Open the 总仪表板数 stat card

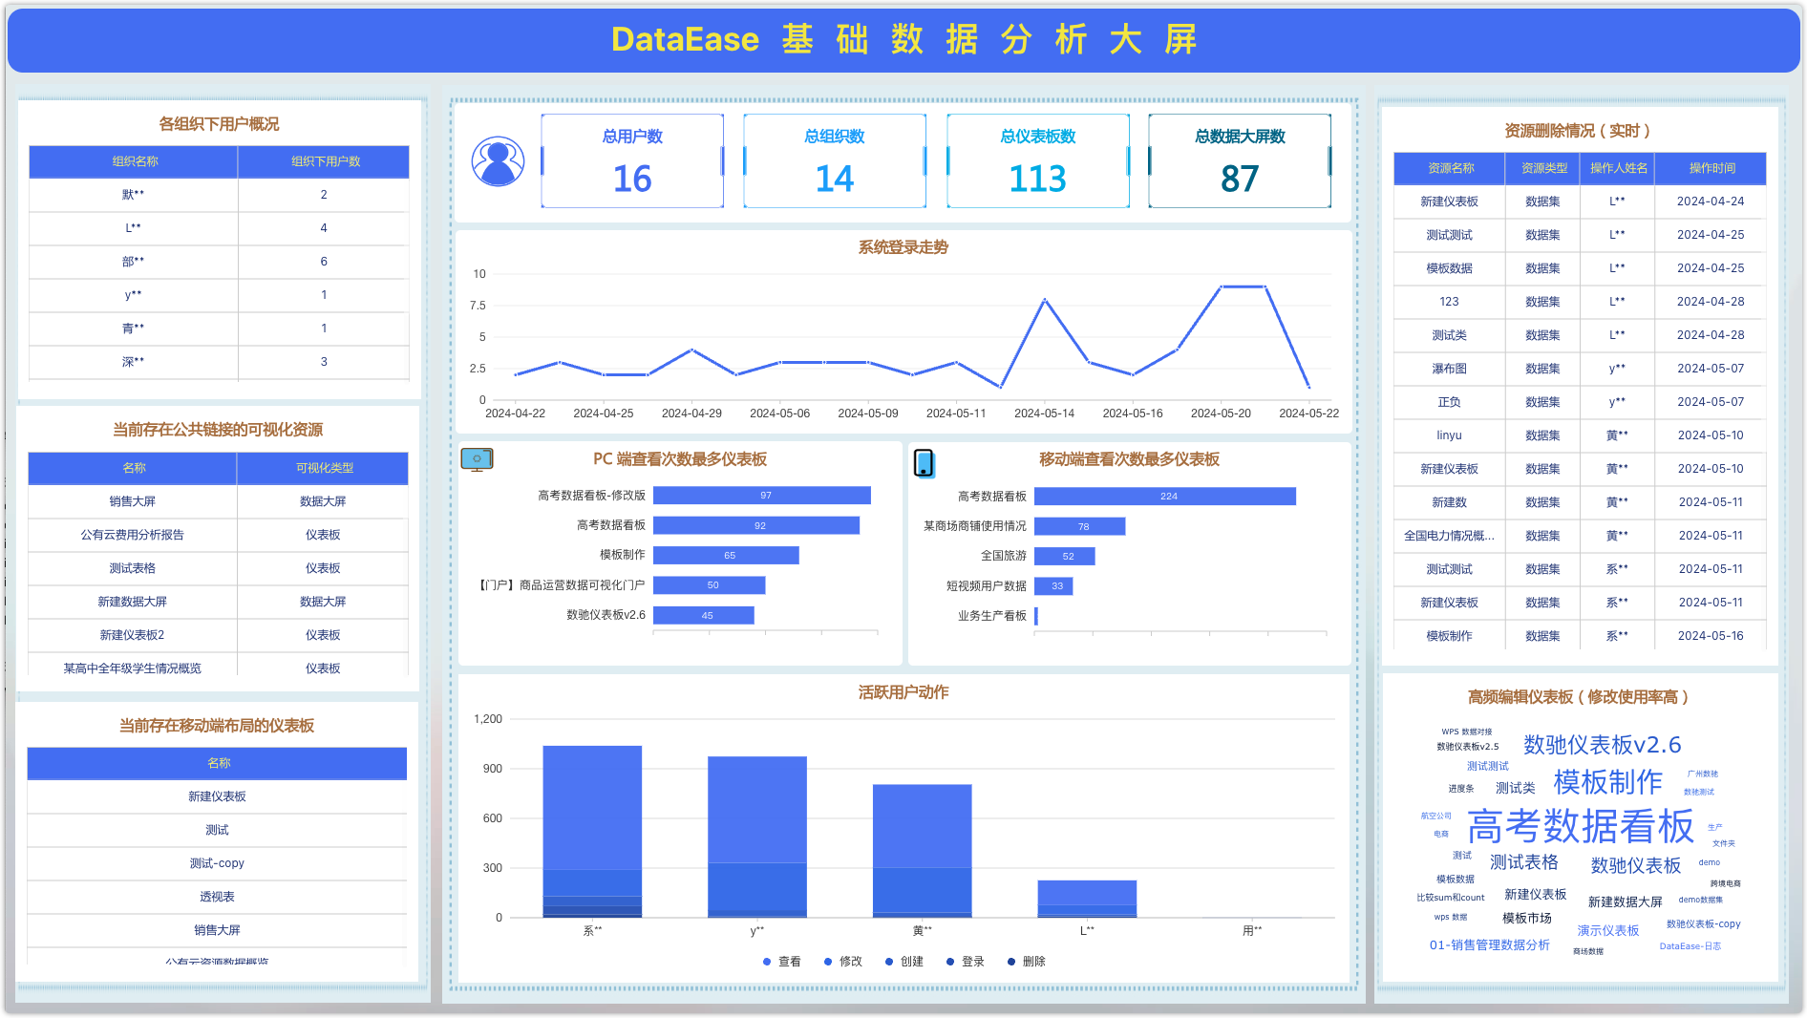1037,160
